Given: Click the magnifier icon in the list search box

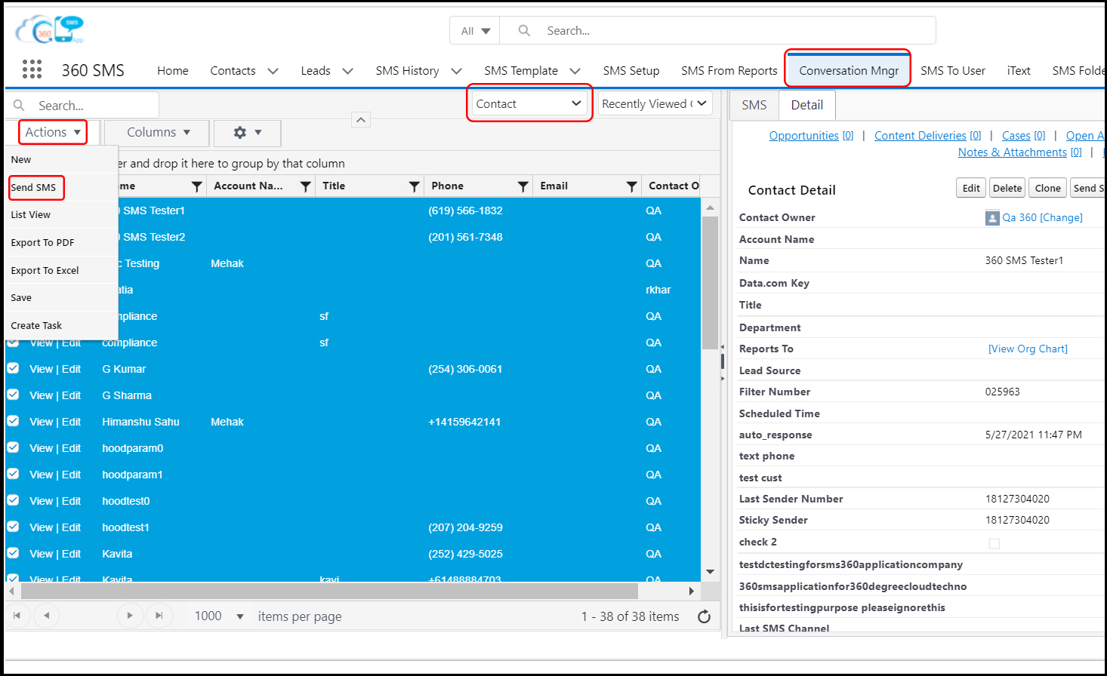Looking at the screenshot, I should 20,105.
